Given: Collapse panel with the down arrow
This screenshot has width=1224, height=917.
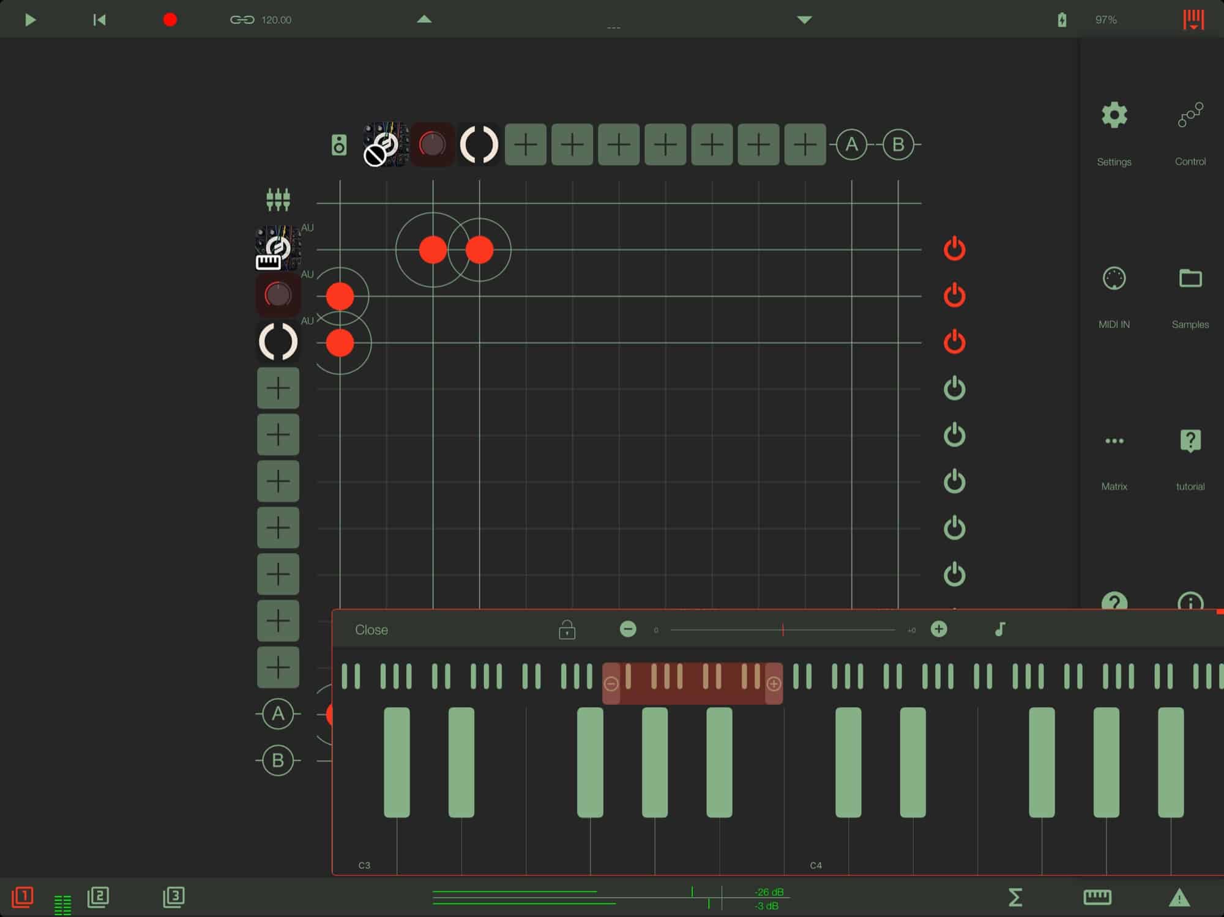Looking at the screenshot, I should coord(804,20).
